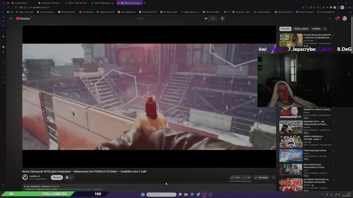Open options for JEDEN z DZIESIĘCIU sidebar video

333,137
